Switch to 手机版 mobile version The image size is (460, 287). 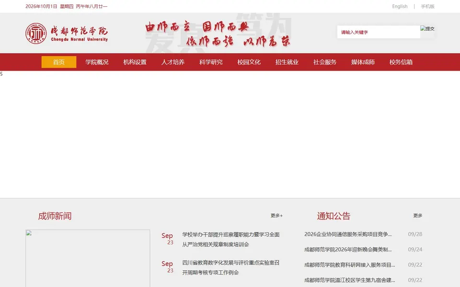pos(427,6)
